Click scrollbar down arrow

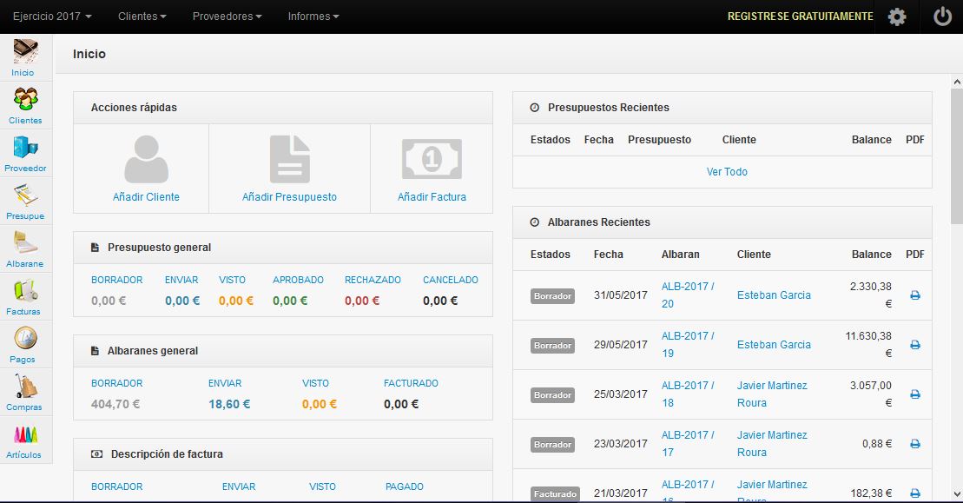(x=957, y=494)
